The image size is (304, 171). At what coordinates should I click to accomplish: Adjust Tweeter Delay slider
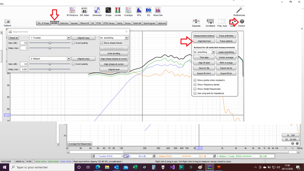pyautogui.click(x=50, y=48)
